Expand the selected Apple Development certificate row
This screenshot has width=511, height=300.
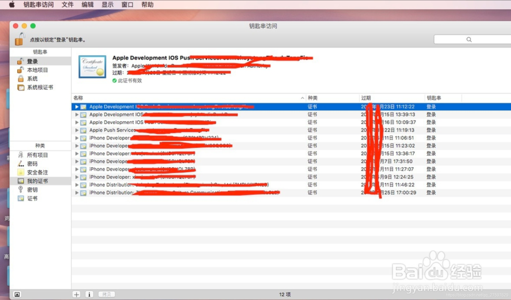point(77,107)
